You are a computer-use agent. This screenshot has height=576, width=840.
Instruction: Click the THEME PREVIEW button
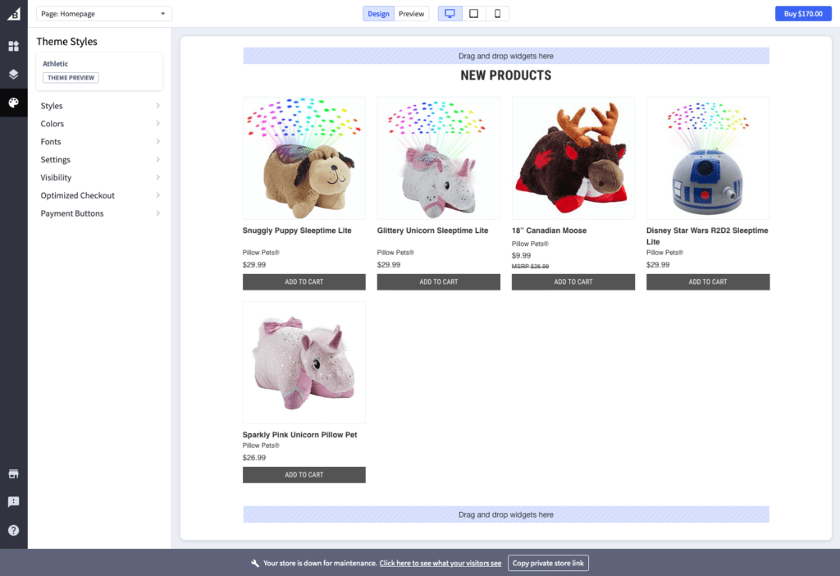[x=71, y=78]
